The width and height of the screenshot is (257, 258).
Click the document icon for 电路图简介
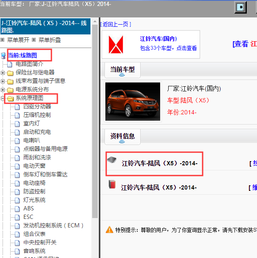[x=10, y=64]
